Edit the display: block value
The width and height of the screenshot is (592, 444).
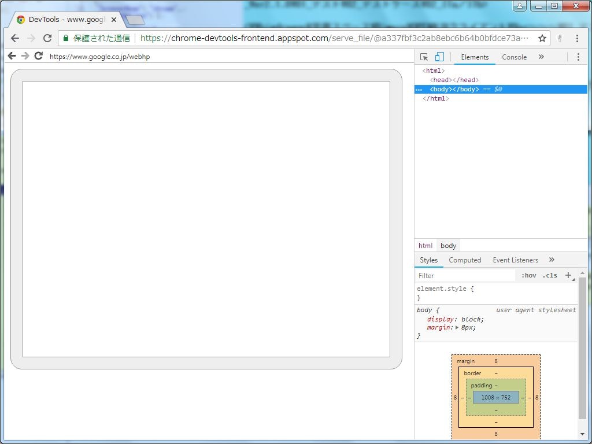[x=471, y=319]
